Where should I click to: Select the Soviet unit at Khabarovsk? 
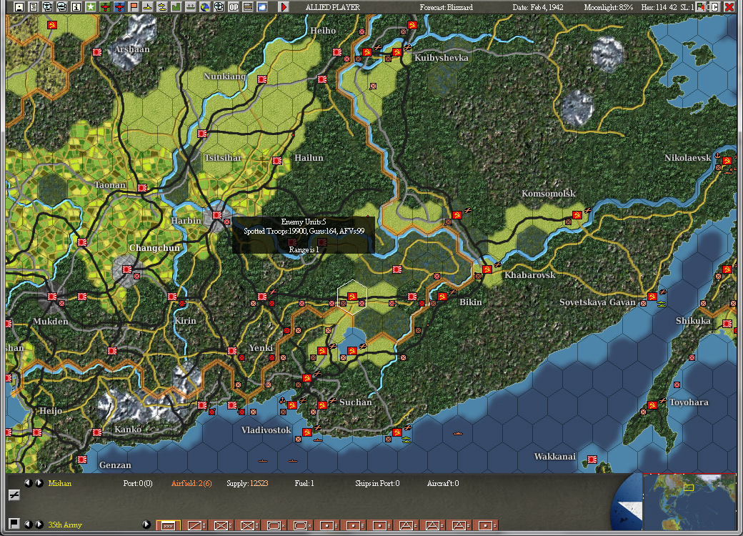pos(487,269)
